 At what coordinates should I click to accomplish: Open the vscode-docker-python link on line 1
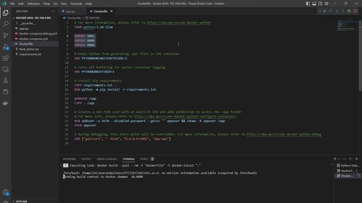tap(179, 23)
